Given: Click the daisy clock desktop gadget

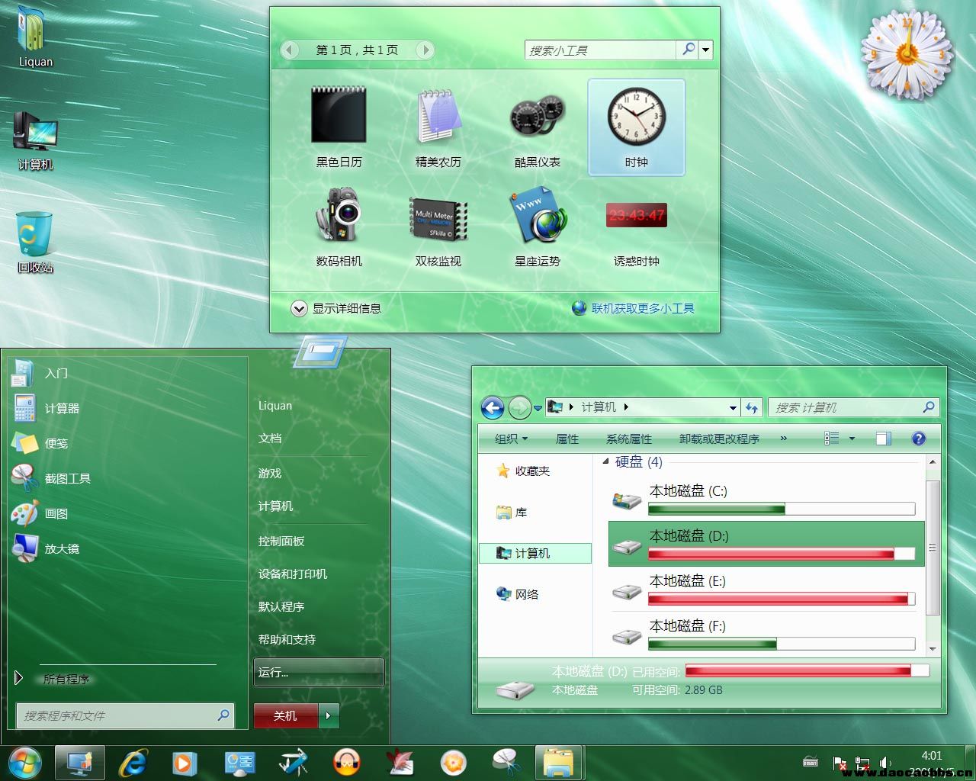Looking at the screenshot, I should (x=907, y=53).
